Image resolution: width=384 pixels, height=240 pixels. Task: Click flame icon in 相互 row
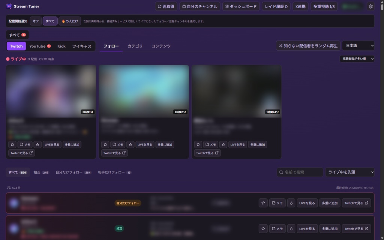click(x=291, y=228)
